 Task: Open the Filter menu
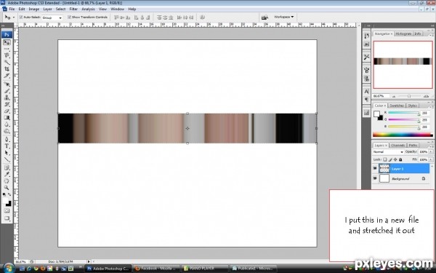(x=73, y=9)
